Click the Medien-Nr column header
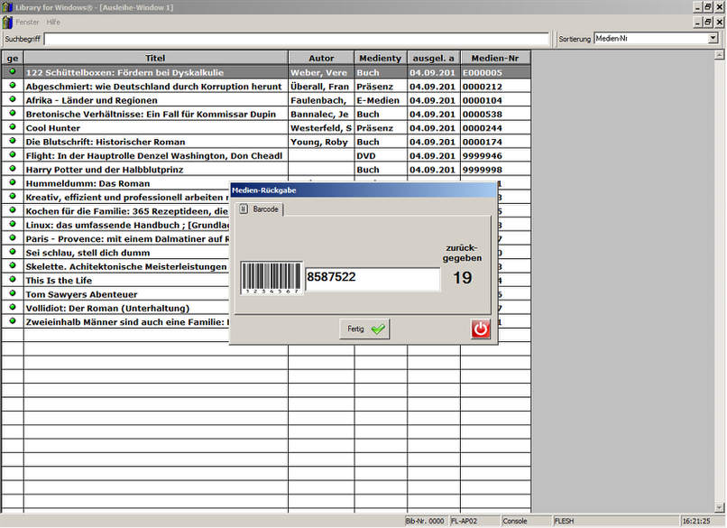This screenshot has width=727, height=528. coord(495,58)
